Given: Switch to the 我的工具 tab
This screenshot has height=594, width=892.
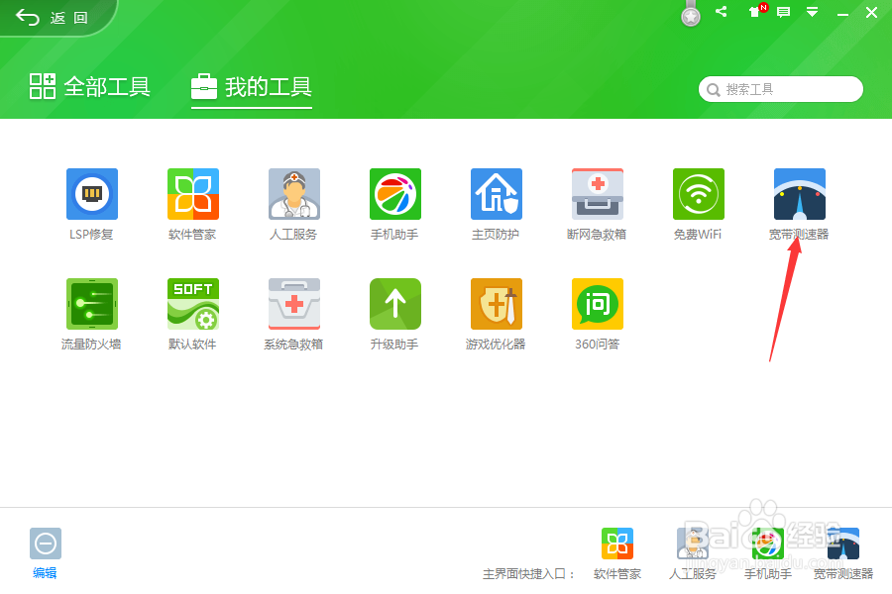Looking at the screenshot, I should (x=251, y=87).
